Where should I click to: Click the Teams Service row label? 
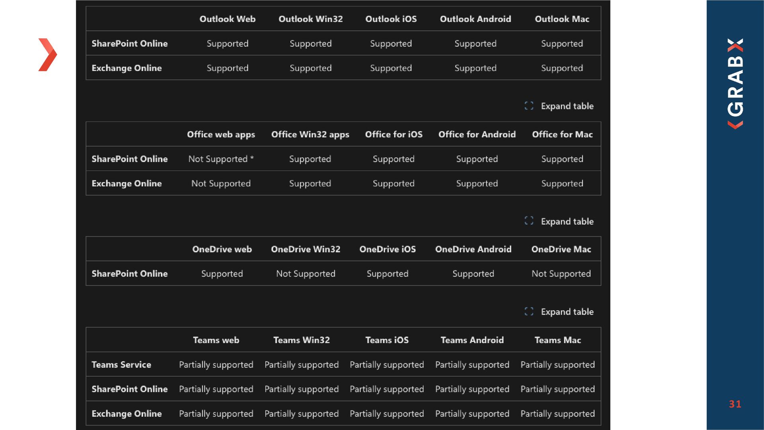tap(121, 365)
